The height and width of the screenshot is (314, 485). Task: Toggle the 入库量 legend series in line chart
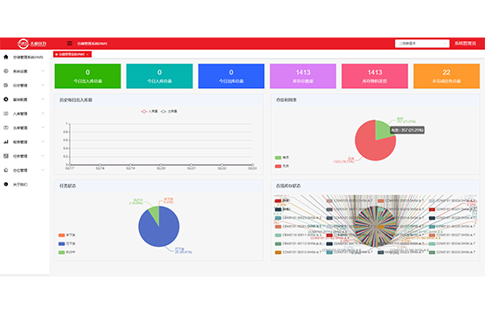click(149, 112)
